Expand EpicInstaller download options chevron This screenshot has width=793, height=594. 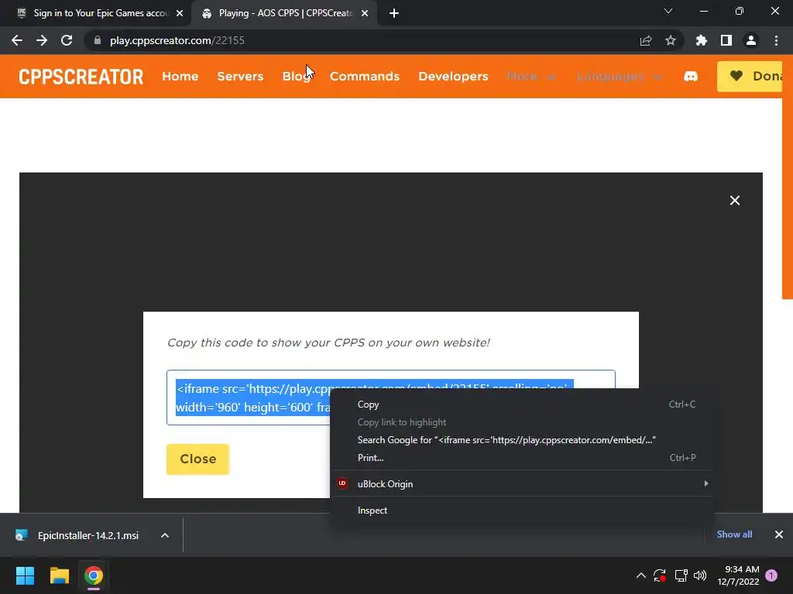point(165,535)
